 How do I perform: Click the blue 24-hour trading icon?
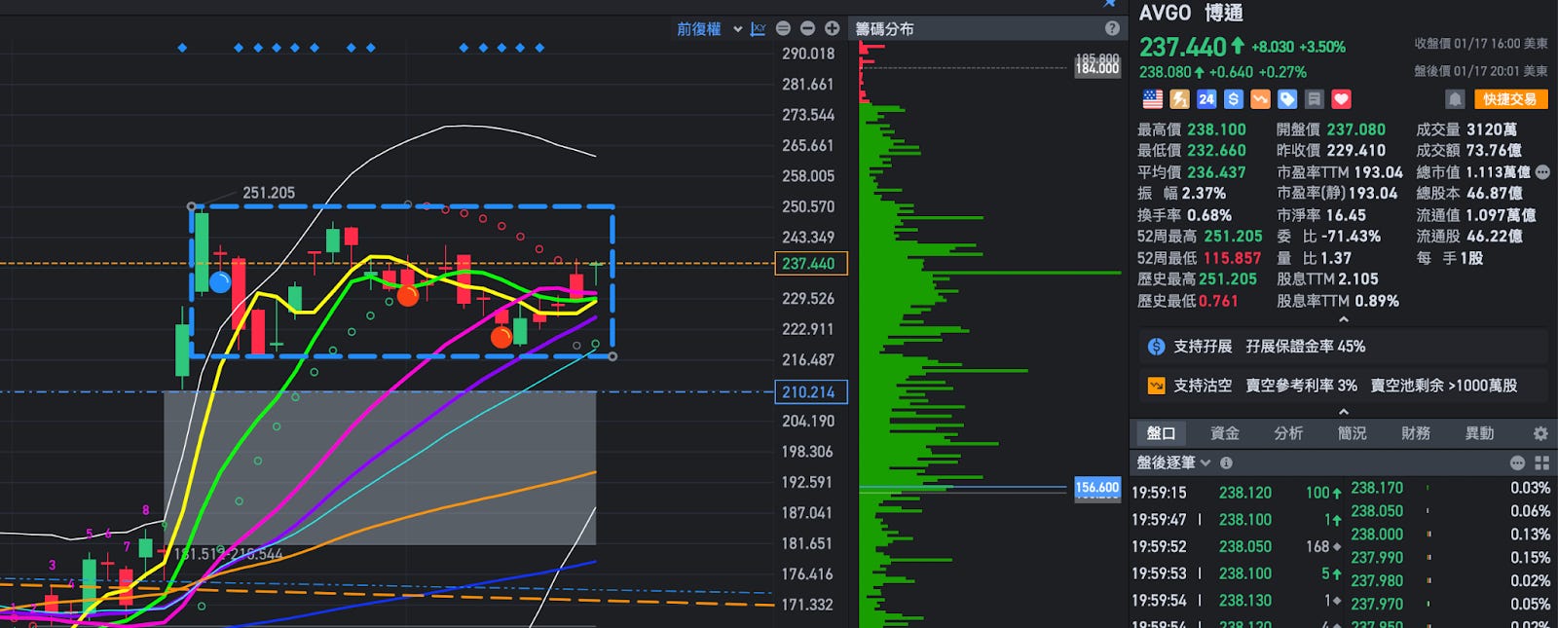(x=1206, y=99)
